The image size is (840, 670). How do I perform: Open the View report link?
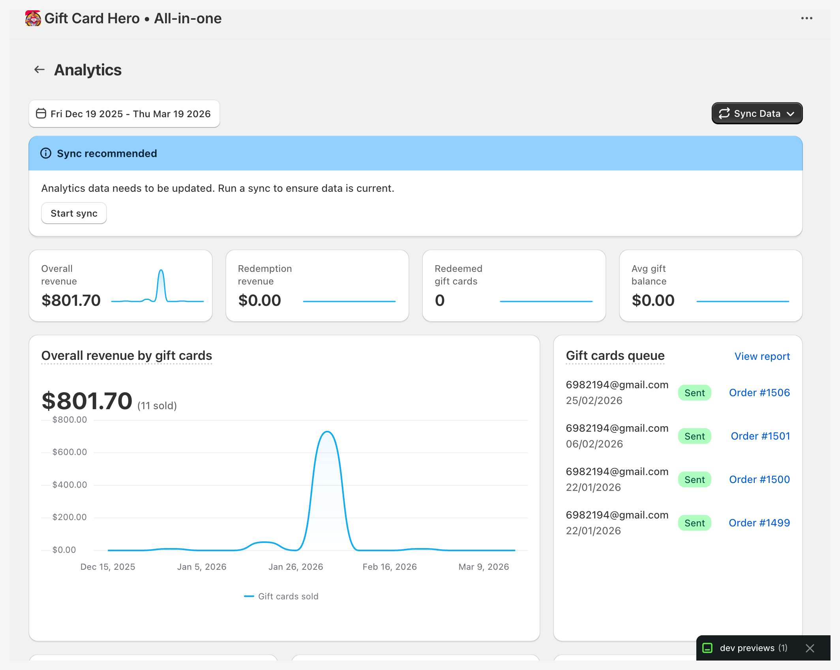click(x=762, y=356)
